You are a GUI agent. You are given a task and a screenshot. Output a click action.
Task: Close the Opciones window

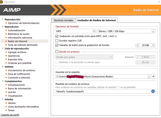[x=159, y=2]
